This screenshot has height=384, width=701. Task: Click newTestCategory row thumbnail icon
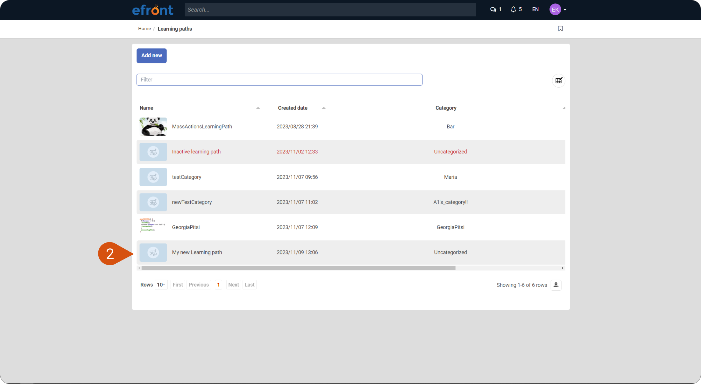coord(153,202)
